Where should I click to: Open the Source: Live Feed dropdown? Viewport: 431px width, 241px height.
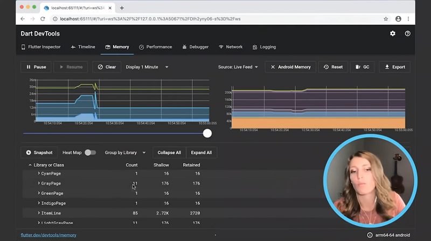click(238, 67)
